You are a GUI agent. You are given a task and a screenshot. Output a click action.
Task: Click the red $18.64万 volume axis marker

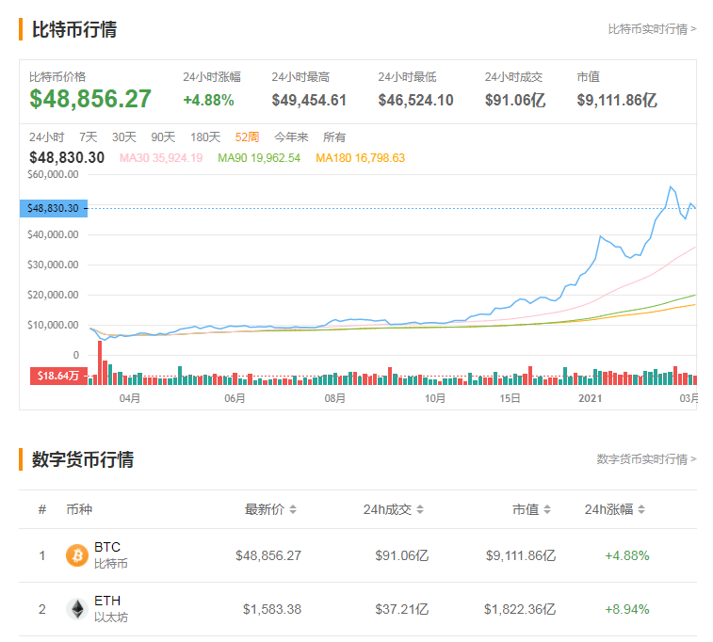pos(58,376)
